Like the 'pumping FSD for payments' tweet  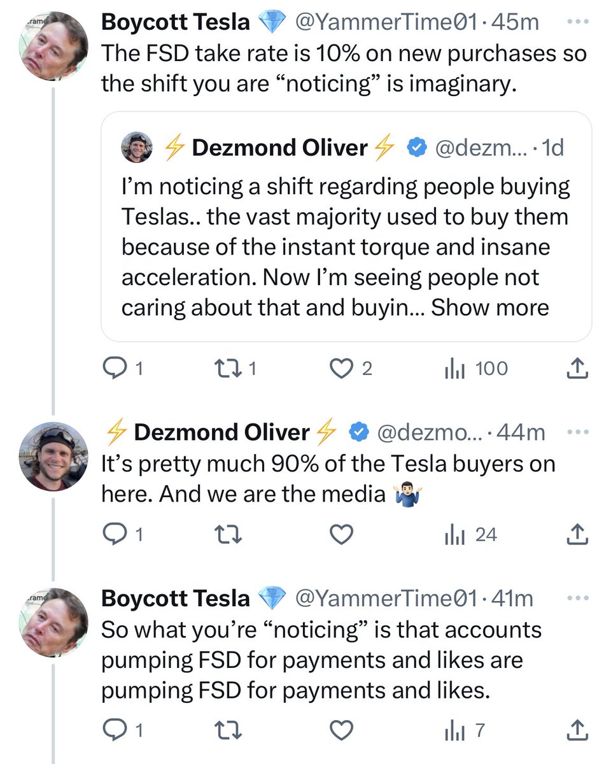pos(341,730)
